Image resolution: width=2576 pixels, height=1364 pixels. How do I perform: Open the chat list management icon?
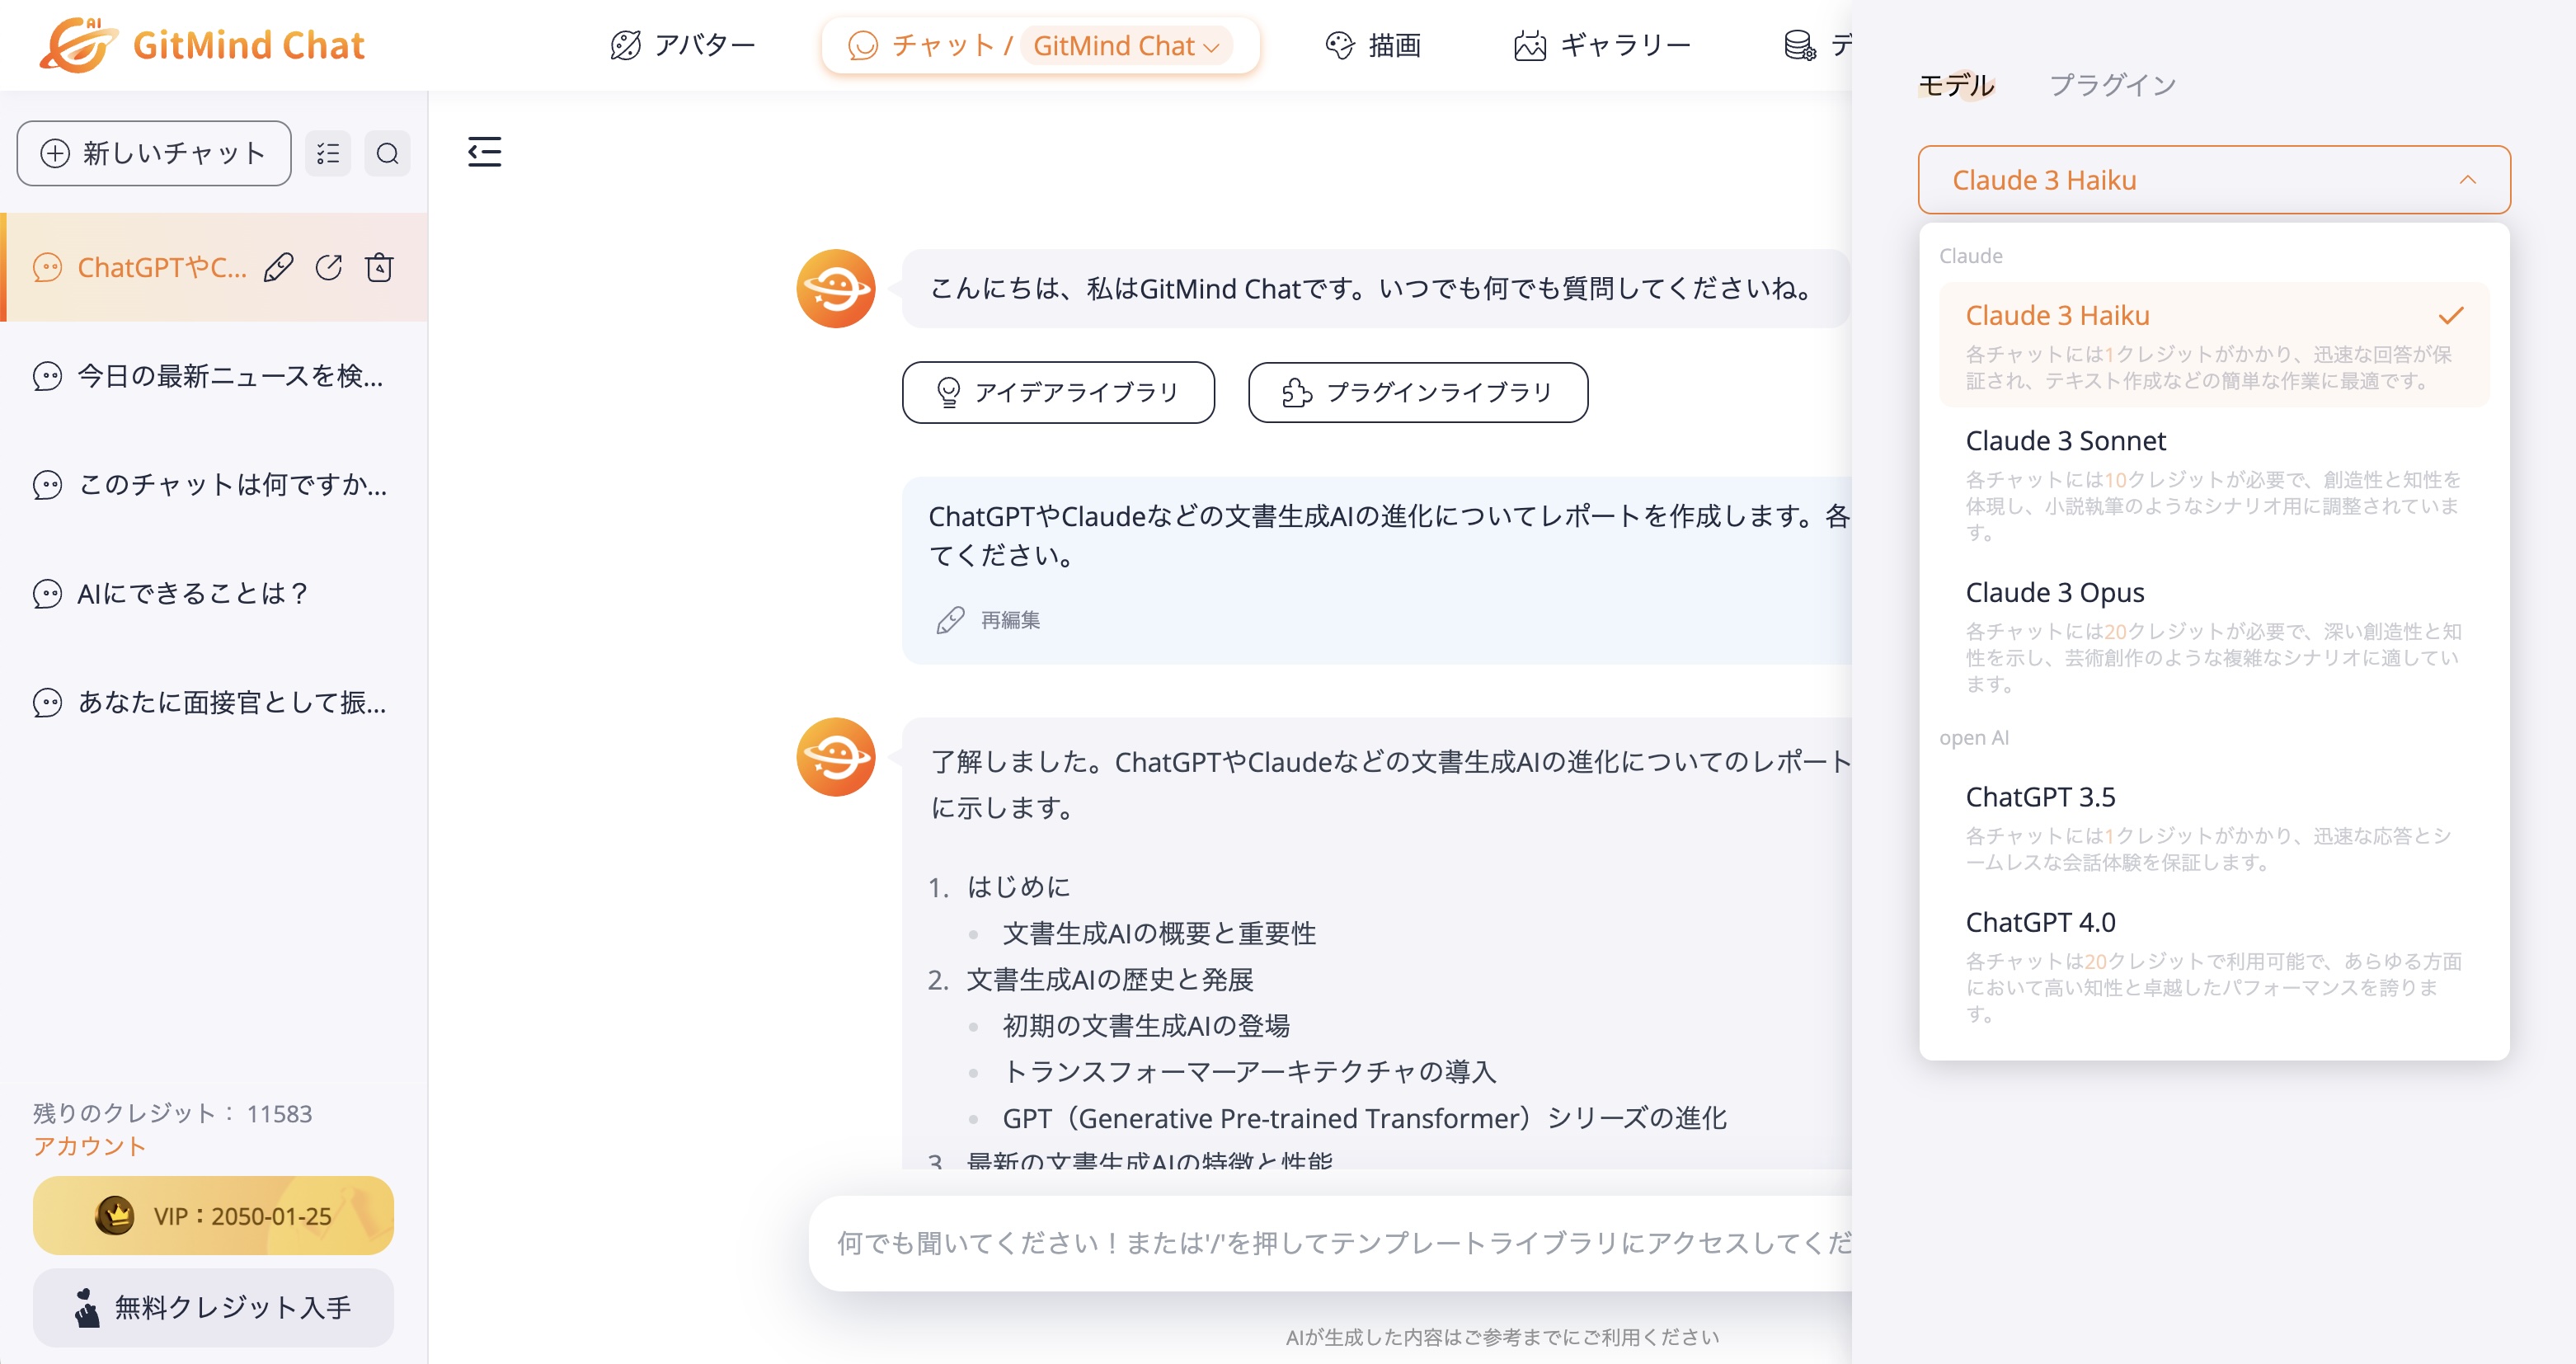click(327, 153)
